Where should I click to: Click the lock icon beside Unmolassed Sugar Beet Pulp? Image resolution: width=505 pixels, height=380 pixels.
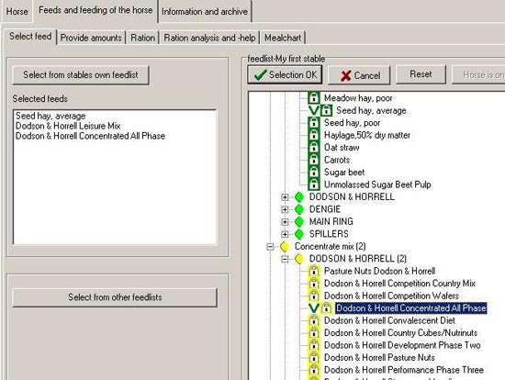pyautogui.click(x=313, y=184)
